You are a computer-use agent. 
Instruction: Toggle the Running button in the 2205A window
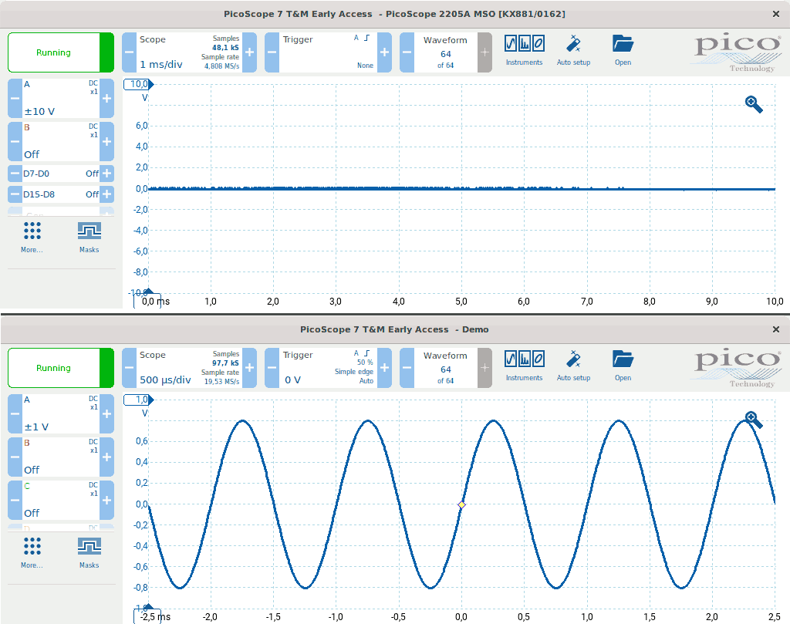tap(61, 52)
